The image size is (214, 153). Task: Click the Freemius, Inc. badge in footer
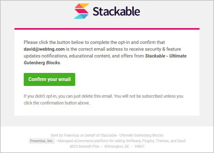(x=42, y=141)
